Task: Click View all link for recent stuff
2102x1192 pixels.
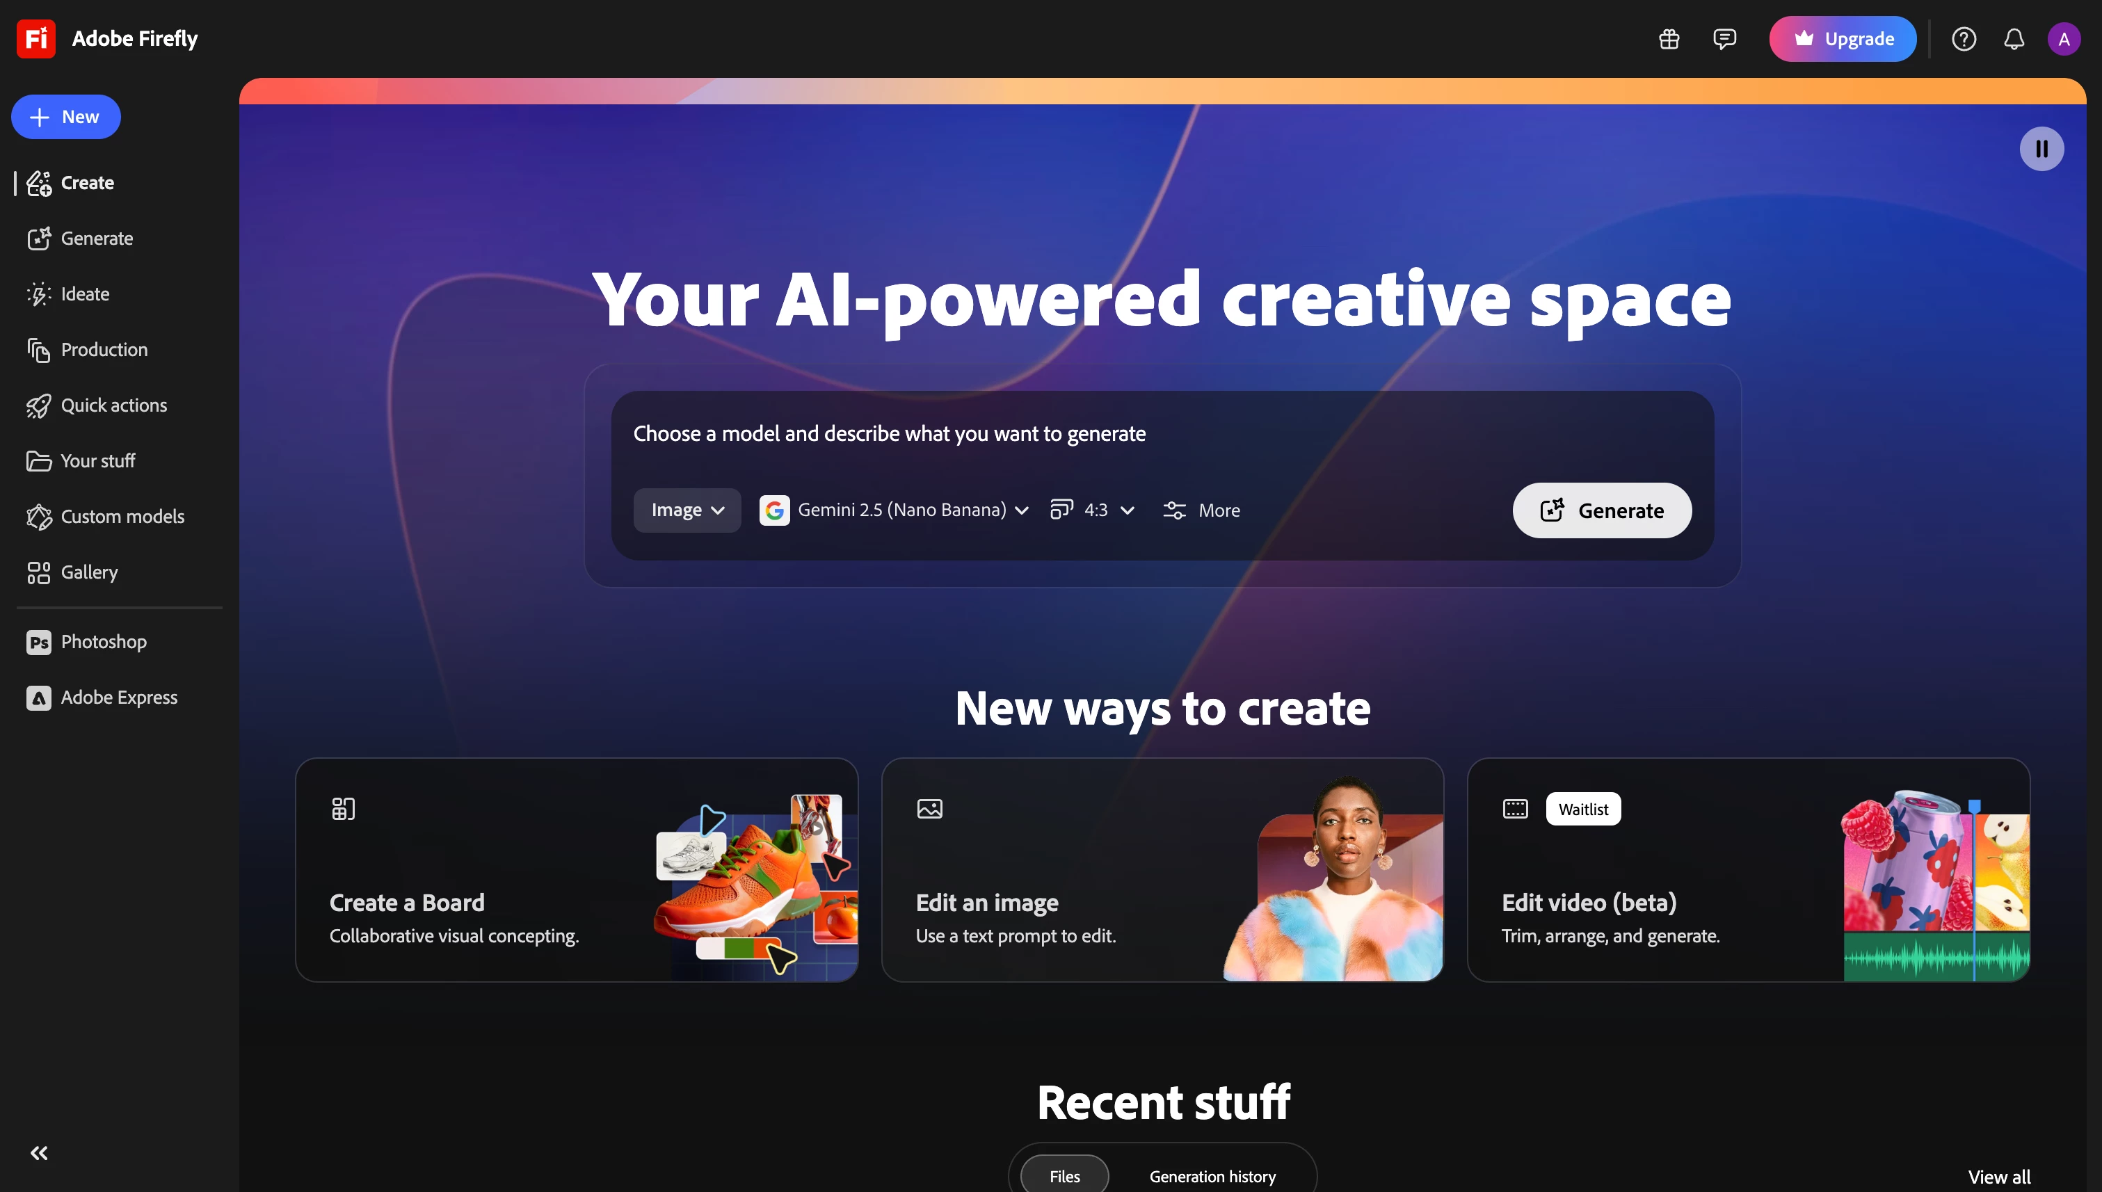Action: 1999,1177
